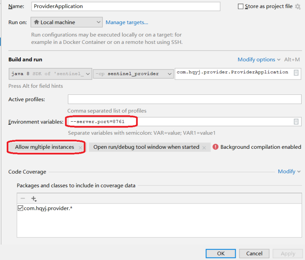Image resolution: width=305 pixels, height=260 pixels.
Task: Uncheck the com.hqyj.provider.* coverage package
Action: (20, 209)
